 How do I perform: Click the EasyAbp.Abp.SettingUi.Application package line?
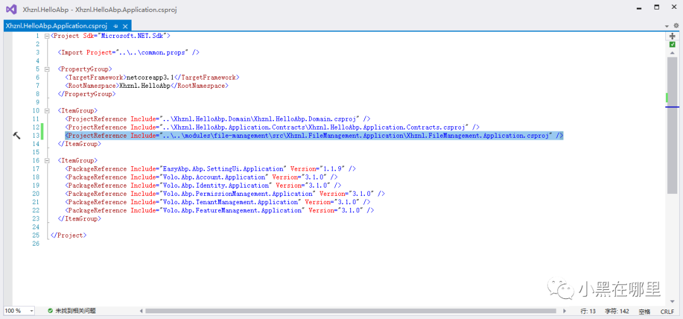211,169
